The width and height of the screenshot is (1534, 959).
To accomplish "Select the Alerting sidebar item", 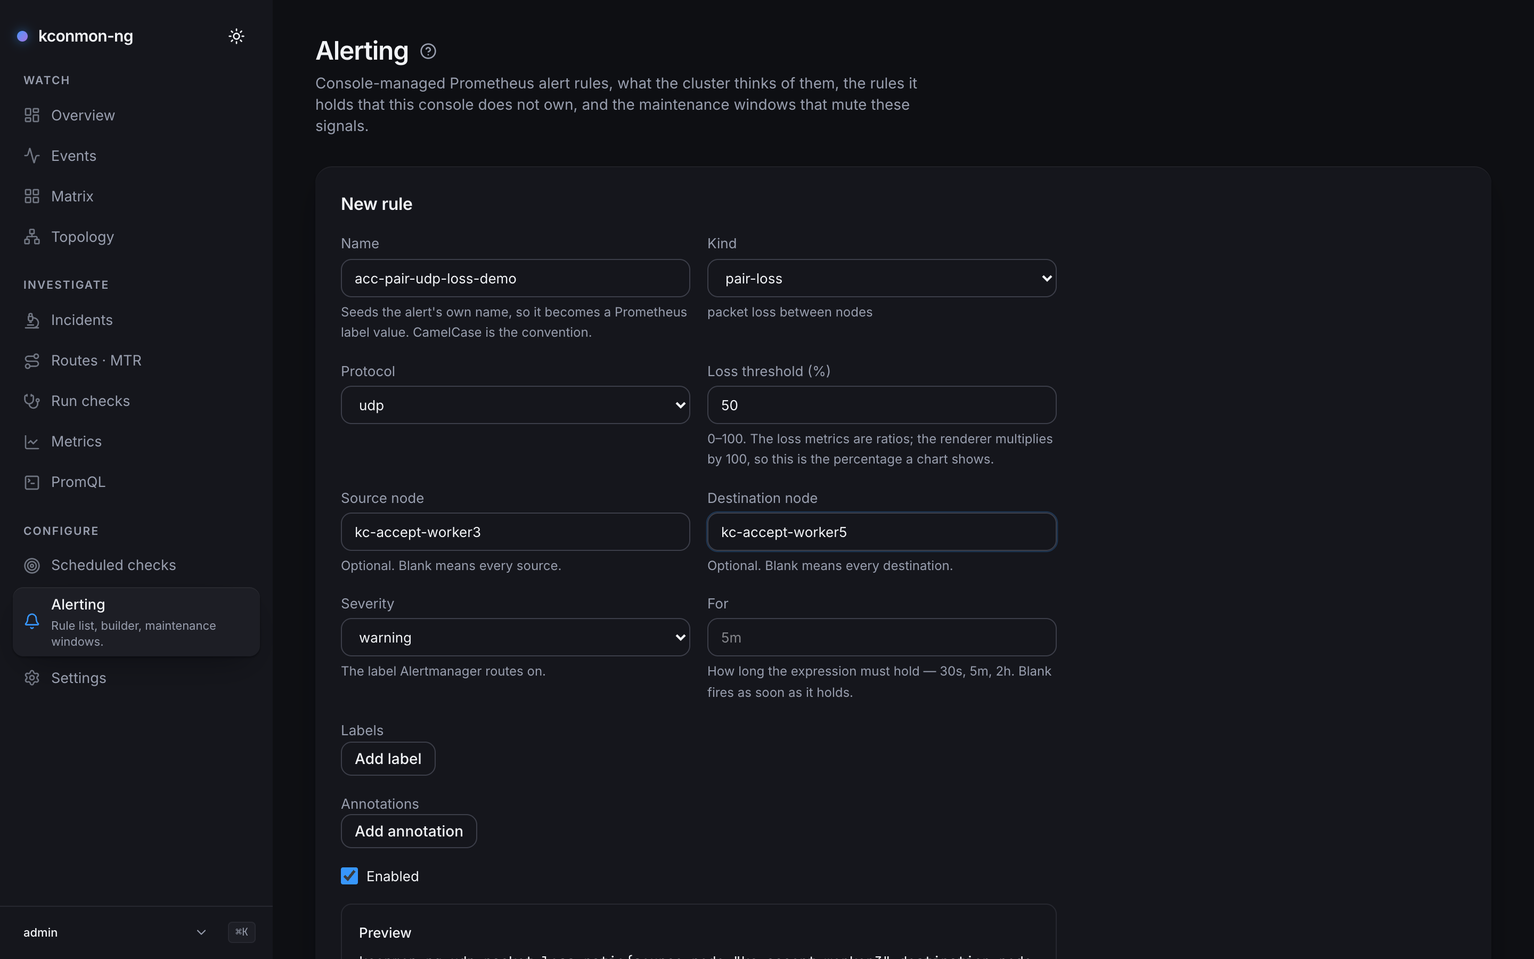I will coord(136,622).
